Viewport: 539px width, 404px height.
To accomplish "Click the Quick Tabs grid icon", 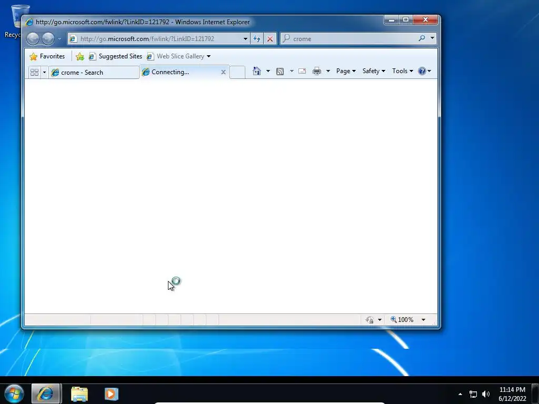I will tap(34, 72).
